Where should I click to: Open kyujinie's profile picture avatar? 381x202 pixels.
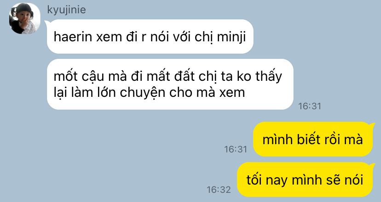[x=24, y=18]
